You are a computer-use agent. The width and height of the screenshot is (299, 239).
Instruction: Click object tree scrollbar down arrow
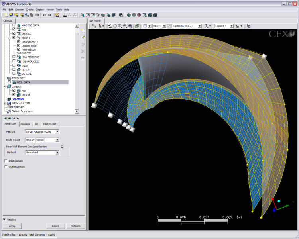click(77, 111)
